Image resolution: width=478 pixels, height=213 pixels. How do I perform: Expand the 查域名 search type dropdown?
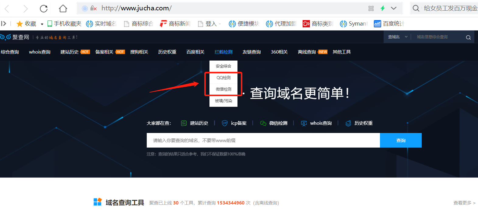398,37
